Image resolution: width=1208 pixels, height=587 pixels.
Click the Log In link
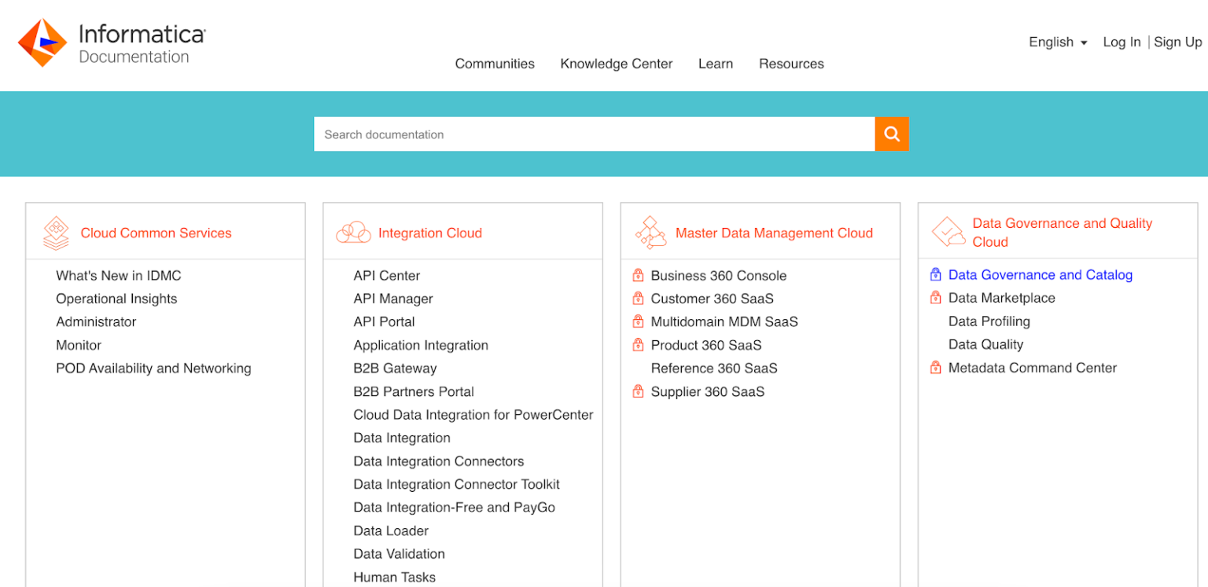click(x=1121, y=42)
